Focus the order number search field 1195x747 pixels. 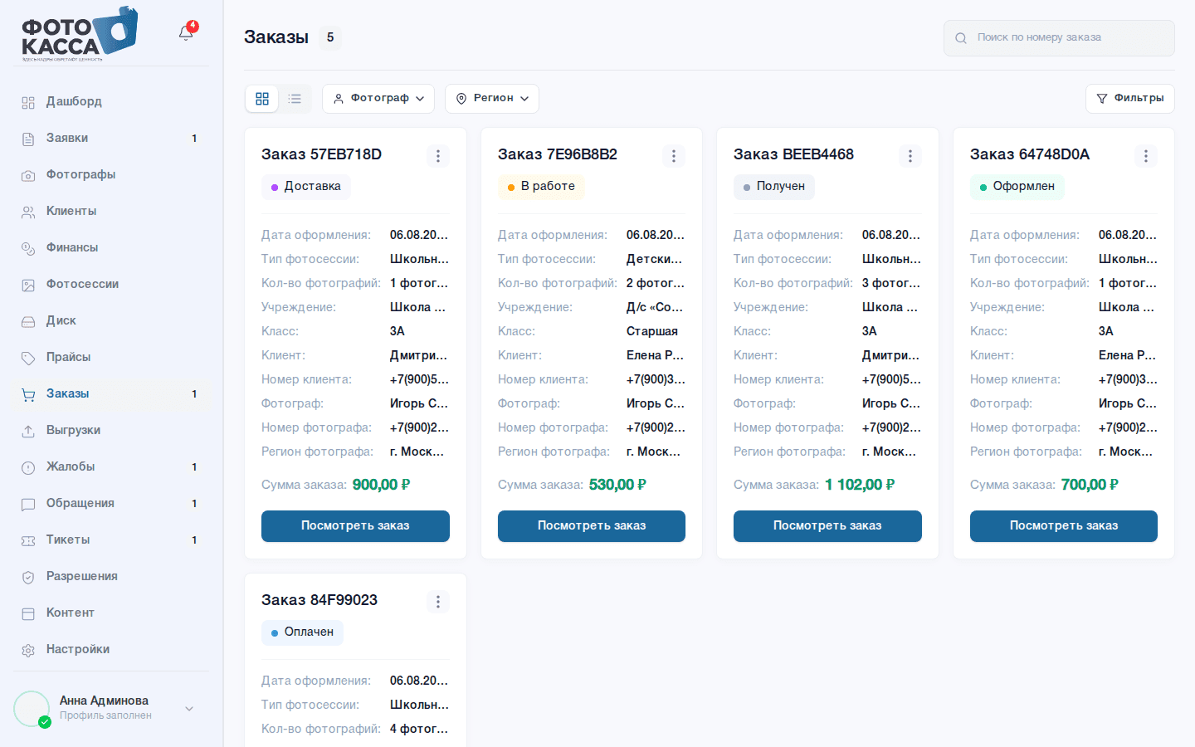(1059, 38)
